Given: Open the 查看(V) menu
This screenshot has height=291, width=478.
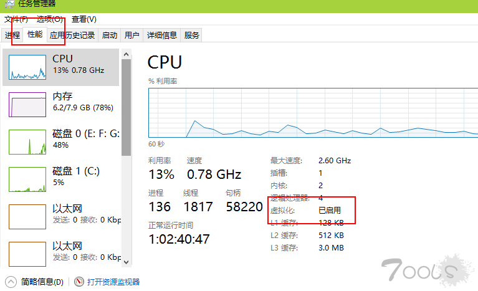Looking at the screenshot, I should [x=84, y=19].
